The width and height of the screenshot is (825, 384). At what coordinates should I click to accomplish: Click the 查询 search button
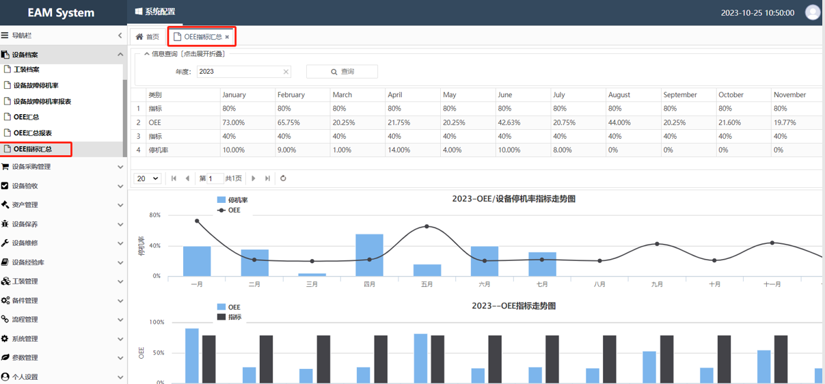click(x=342, y=72)
